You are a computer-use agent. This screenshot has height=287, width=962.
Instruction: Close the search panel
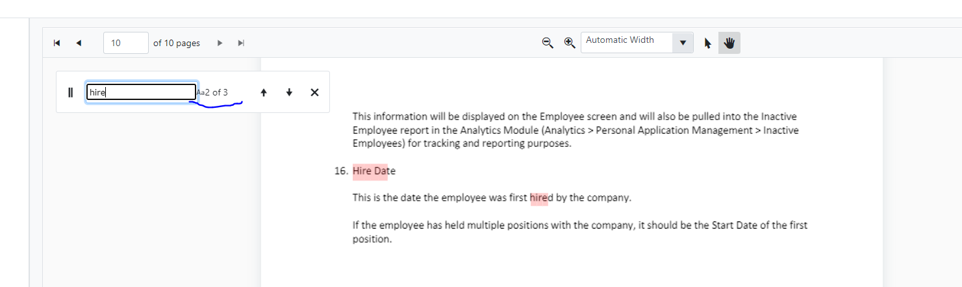pyautogui.click(x=314, y=92)
